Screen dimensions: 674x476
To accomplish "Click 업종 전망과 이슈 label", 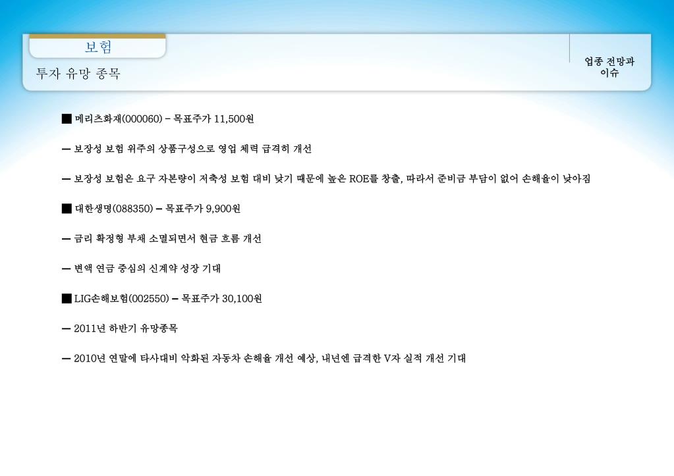I will (x=609, y=67).
